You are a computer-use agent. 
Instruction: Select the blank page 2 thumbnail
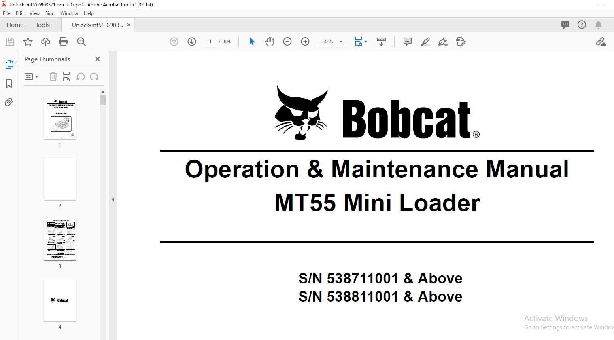pyautogui.click(x=60, y=179)
